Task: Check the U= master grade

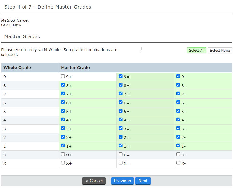Action: tap(120, 154)
